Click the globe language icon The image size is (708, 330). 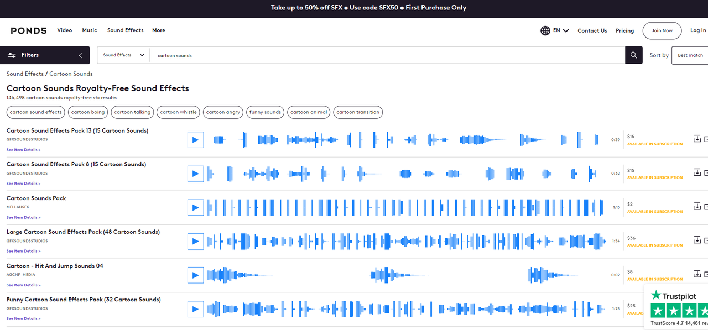pyautogui.click(x=545, y=30)
